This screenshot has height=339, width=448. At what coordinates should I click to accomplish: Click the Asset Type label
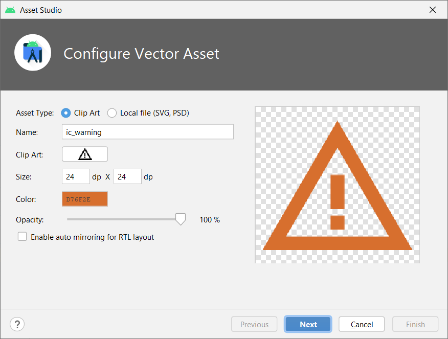35,113
